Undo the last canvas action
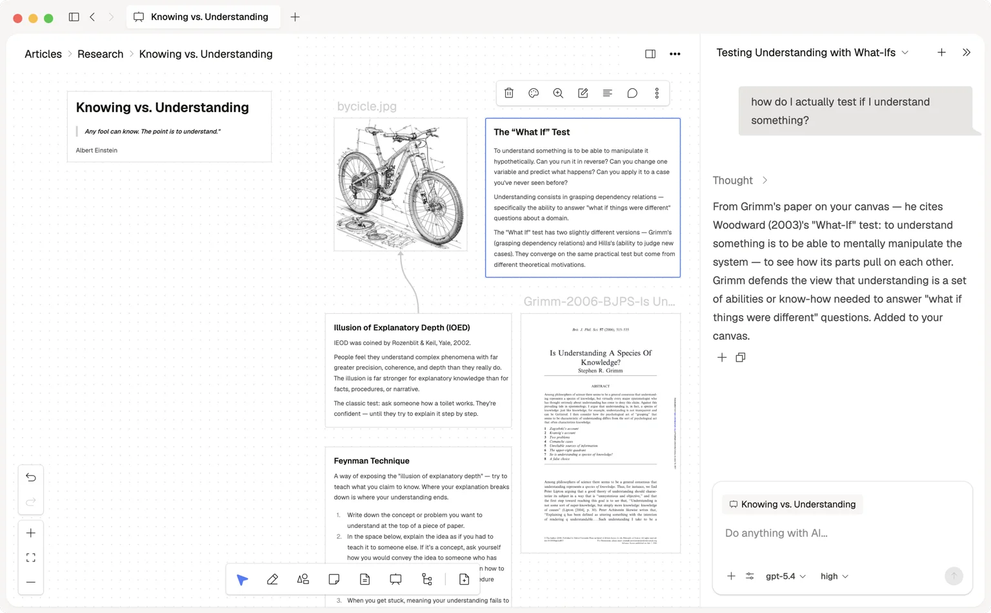The height and width of the screenshot is (613, 991). coord(31,478)
